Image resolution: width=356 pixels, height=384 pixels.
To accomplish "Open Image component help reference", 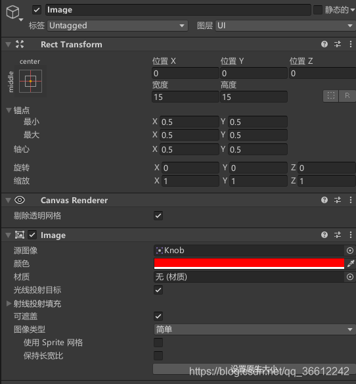I will (324, 235).
